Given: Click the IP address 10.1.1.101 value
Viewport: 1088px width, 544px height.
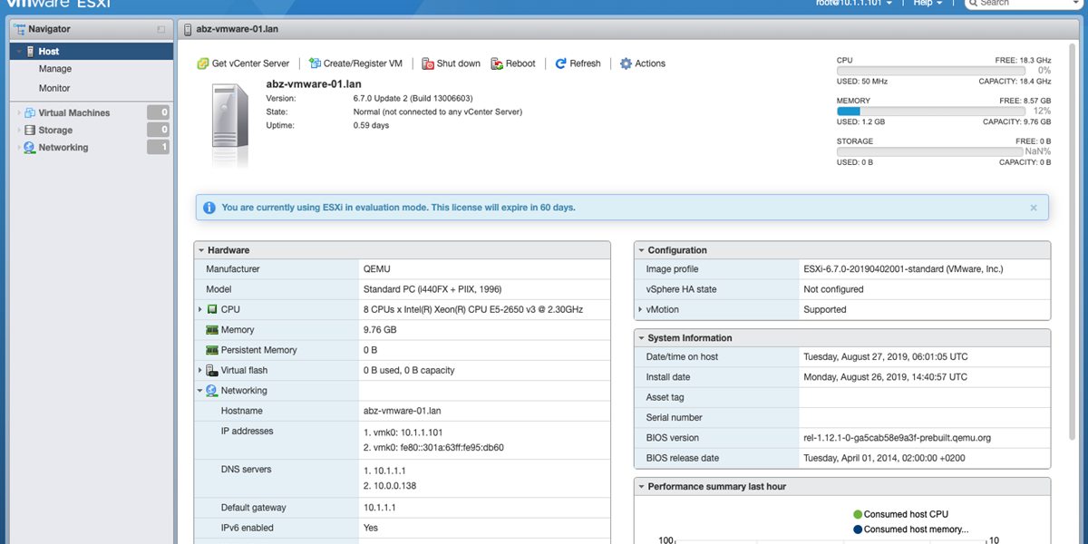Looking at the screenshot, I should point(403,432).
